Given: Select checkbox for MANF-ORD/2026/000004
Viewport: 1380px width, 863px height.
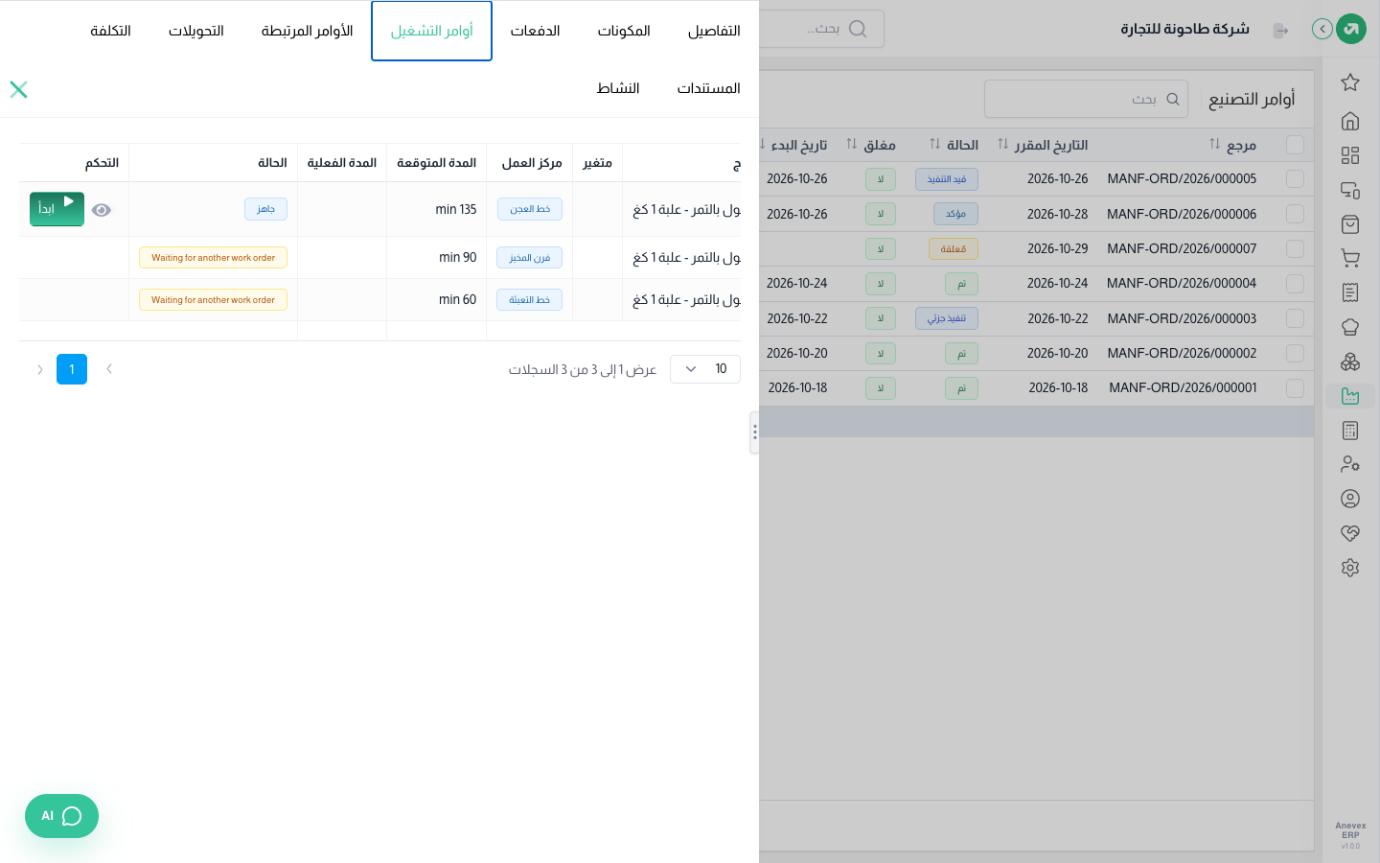Looking at the screenshot, I should pyautogui.click(x=1295, y=284).
